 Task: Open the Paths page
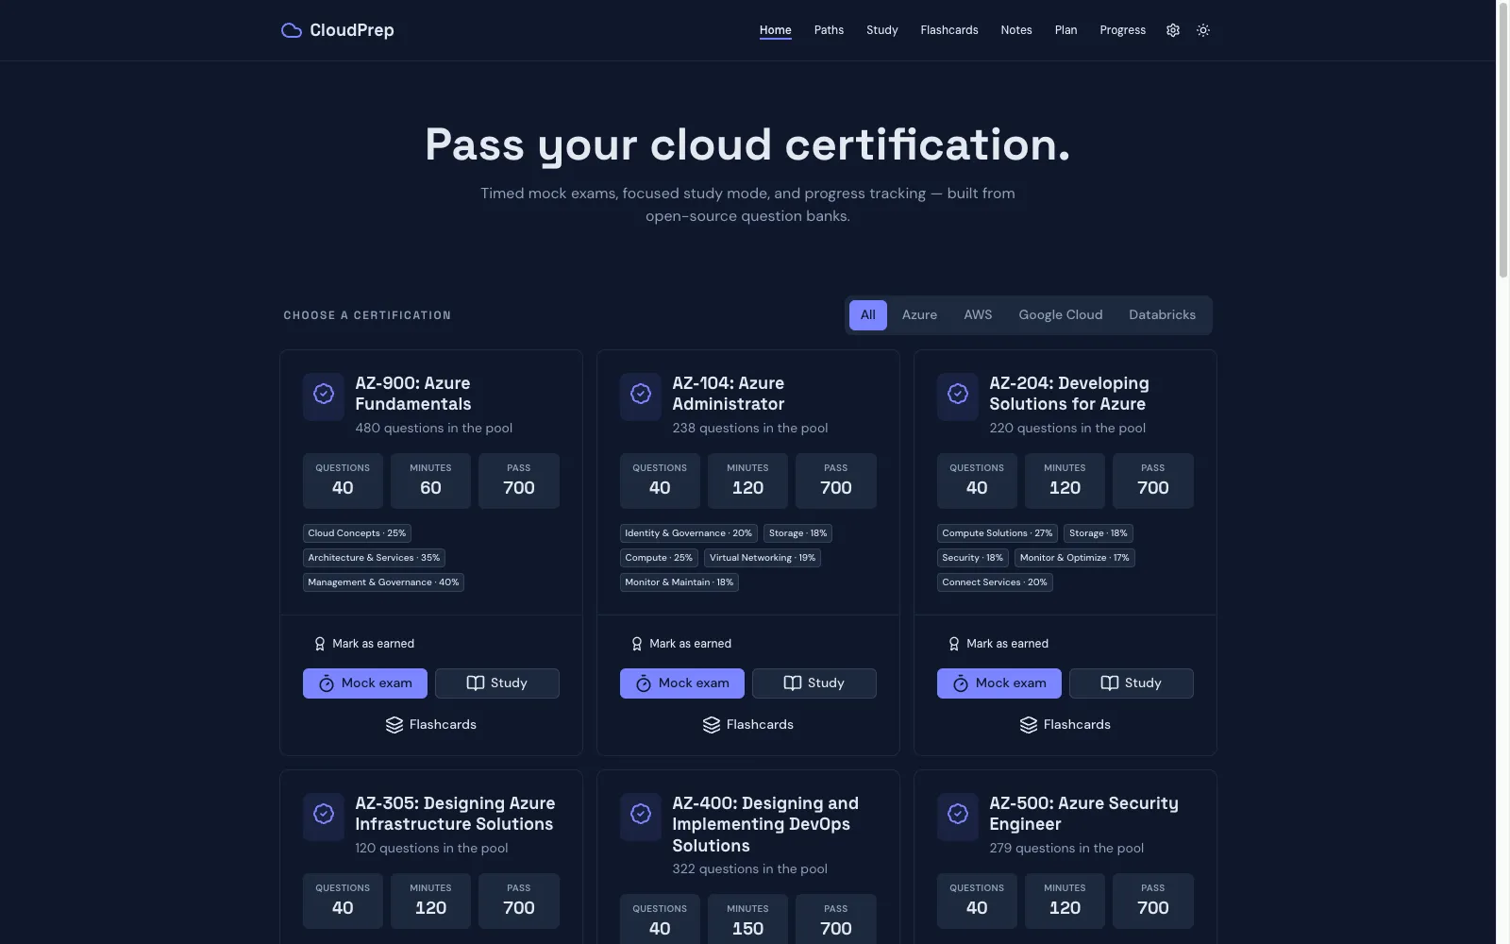(830, 30)
